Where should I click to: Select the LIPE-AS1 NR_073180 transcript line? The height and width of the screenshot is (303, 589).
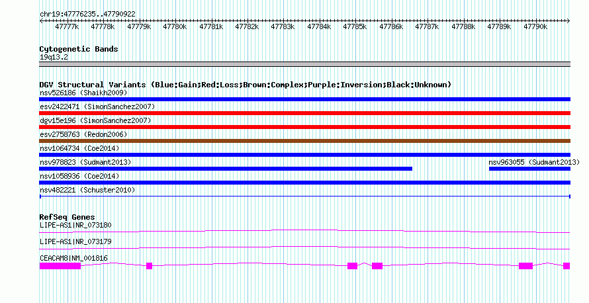click(304, 231)
